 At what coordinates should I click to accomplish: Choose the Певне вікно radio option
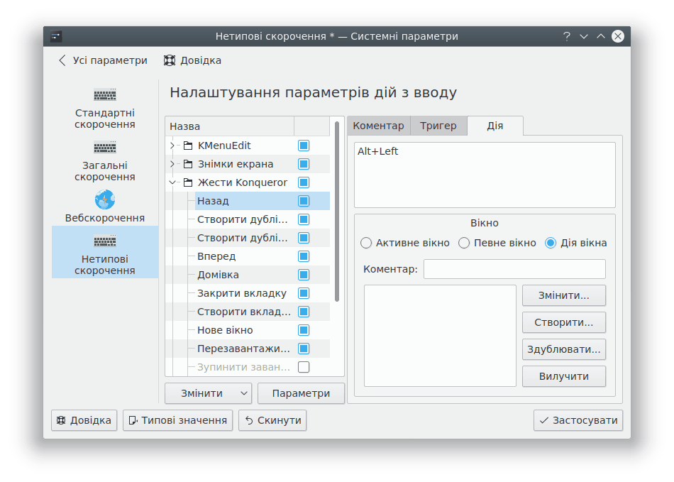pyautogui.click(x=464, y=243)
